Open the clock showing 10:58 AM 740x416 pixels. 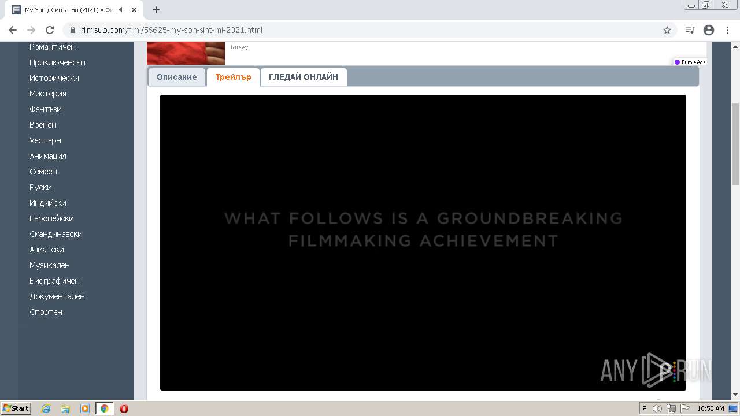711,408
